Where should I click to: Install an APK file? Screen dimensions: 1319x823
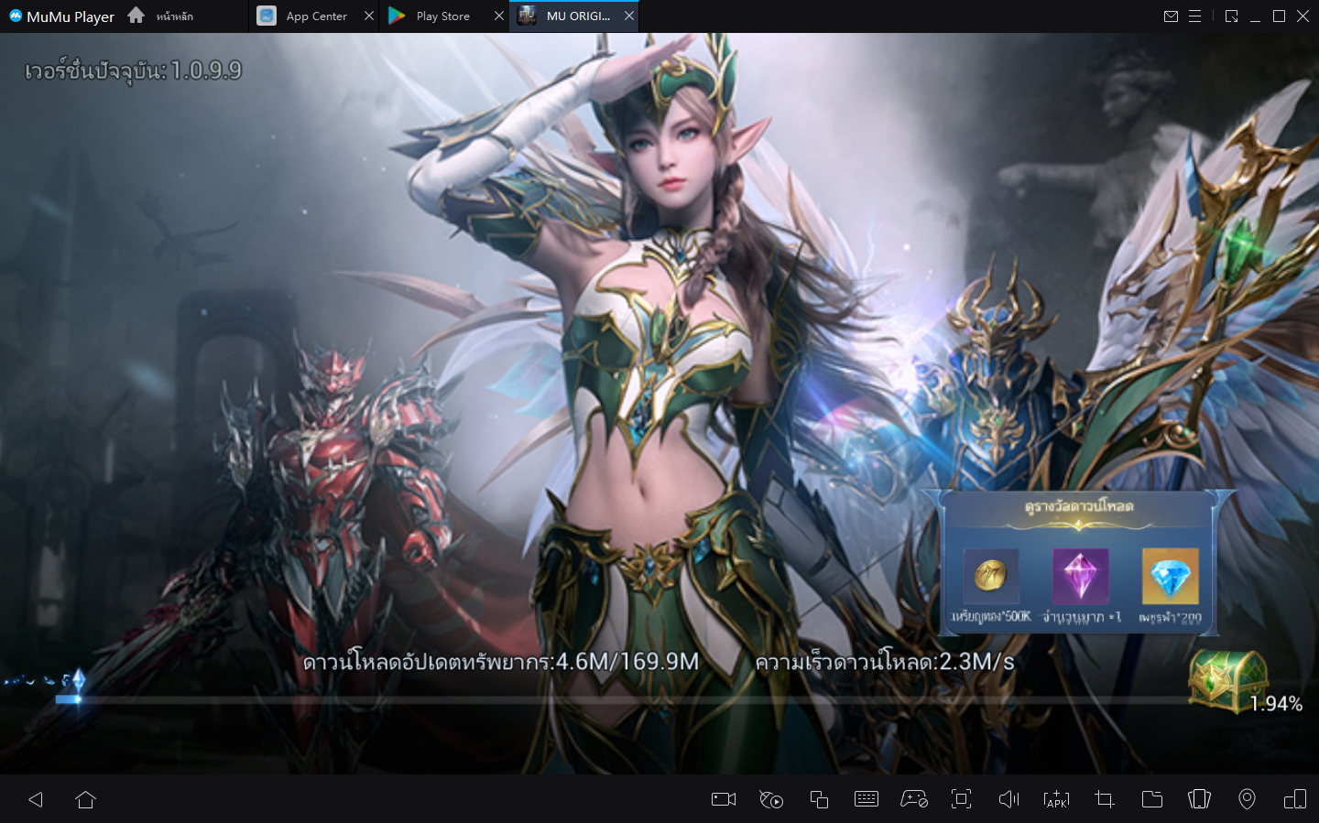pos(1056,799)
